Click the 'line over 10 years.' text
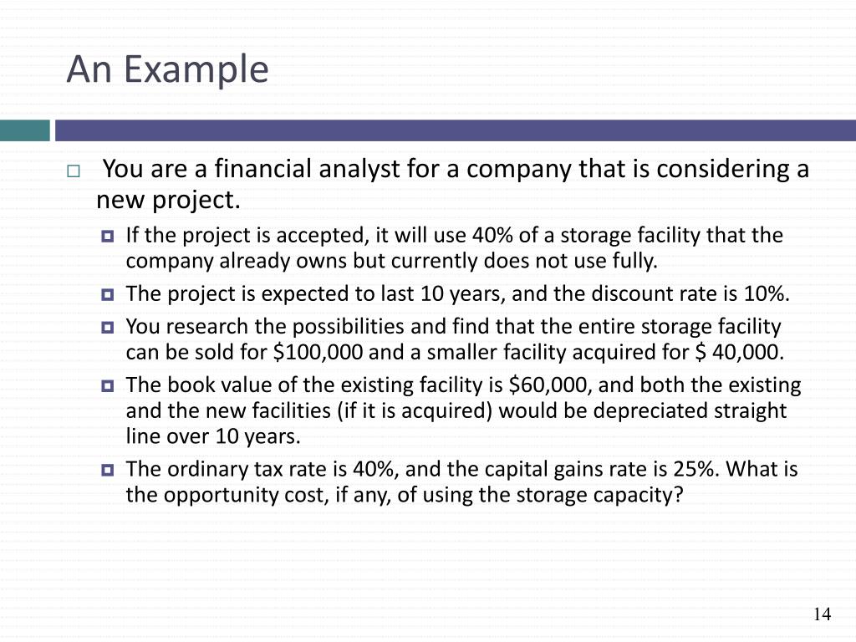This screenshot has height=642, width=856. [x=213, y=436]
